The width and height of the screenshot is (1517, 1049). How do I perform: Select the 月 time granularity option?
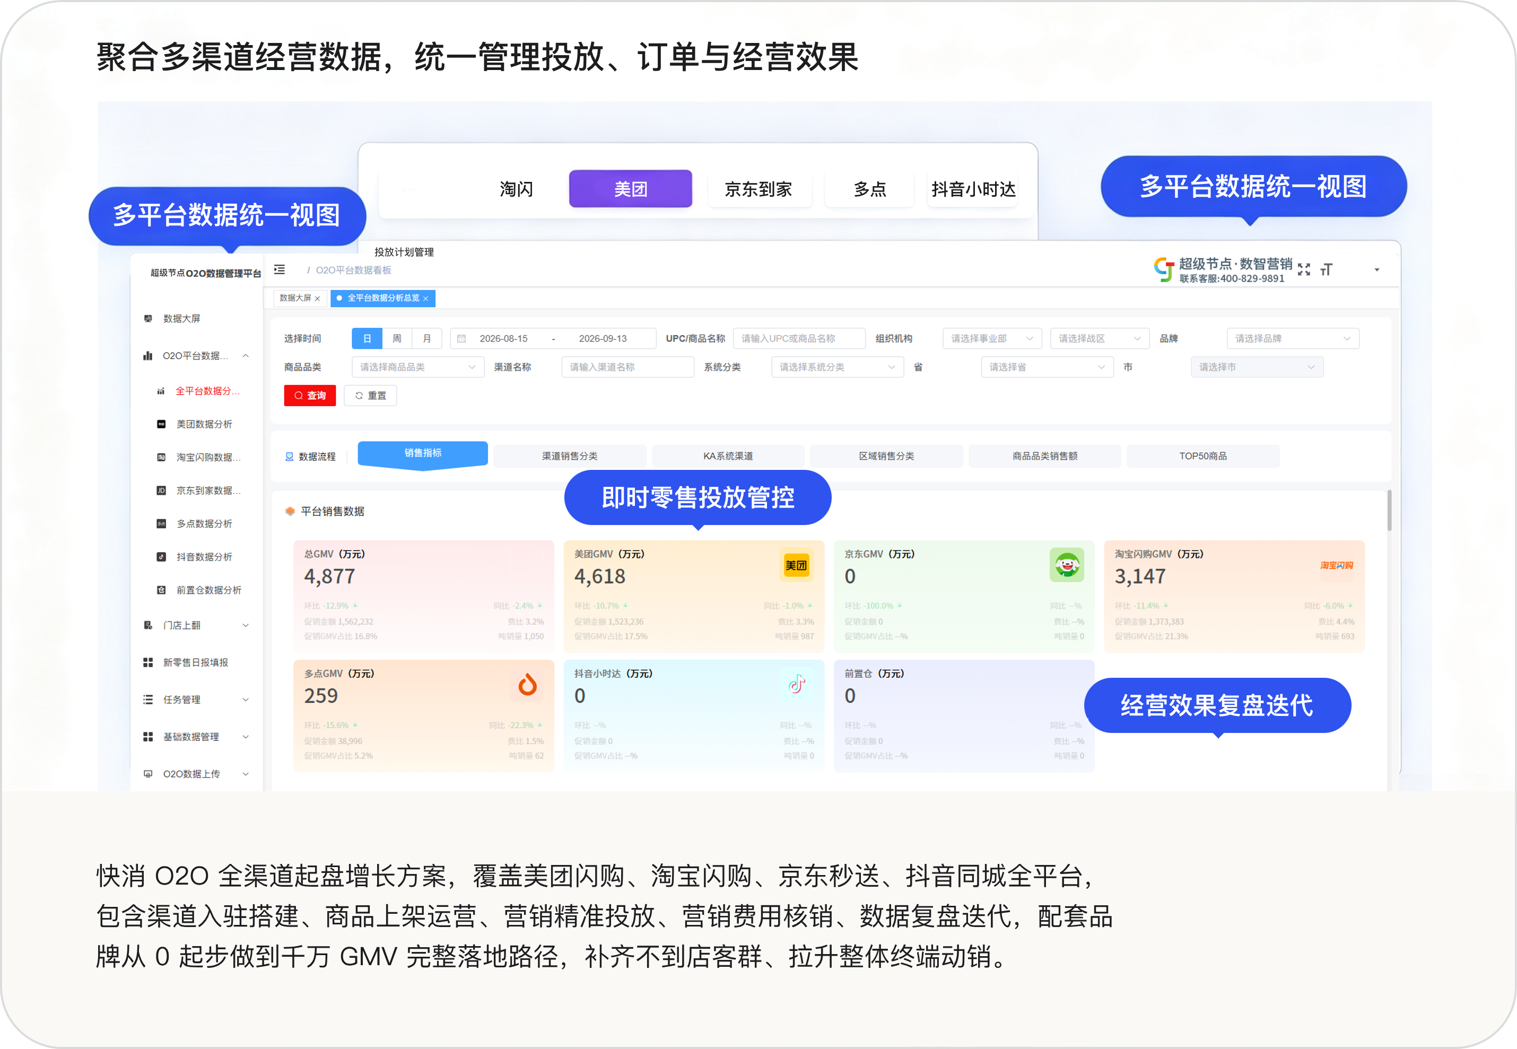click(x=426, y=338)
